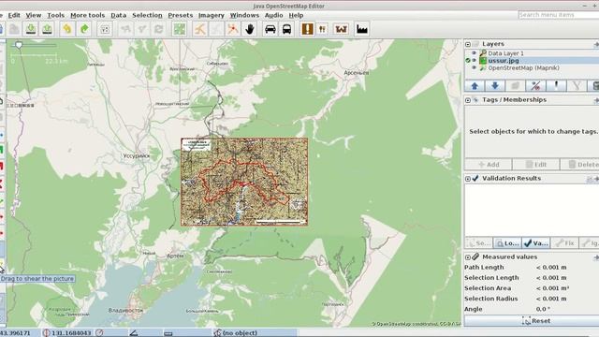
Task: Move layer down with blue down arrow
Action: click(x=495, y=86)
